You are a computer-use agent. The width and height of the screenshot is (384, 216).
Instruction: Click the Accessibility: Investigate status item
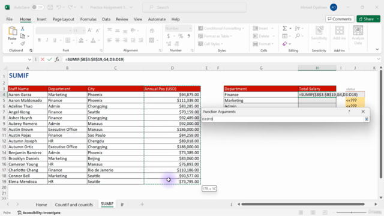(39, 212)
